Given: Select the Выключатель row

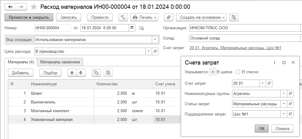Looking at the screenshot, I should click(95, 102).
